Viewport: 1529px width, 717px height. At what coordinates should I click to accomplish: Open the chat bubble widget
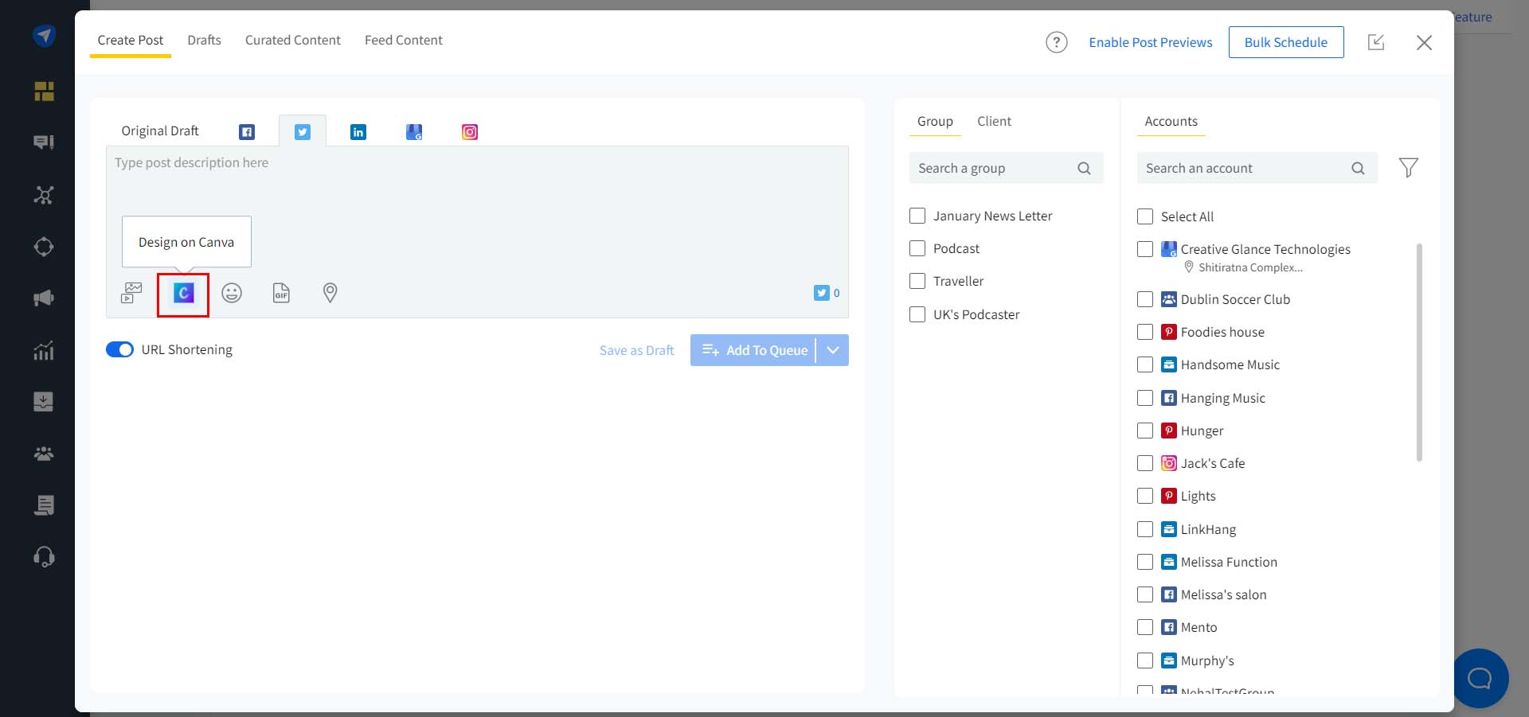(1480, 678)
